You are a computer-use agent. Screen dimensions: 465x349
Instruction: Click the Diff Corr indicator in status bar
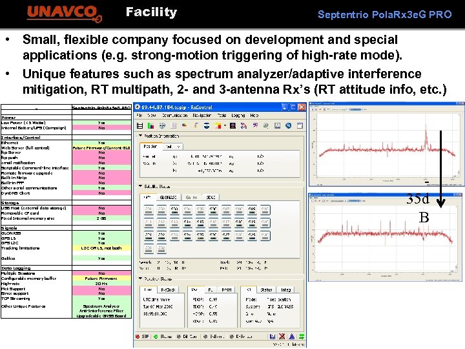coord(187,337)
